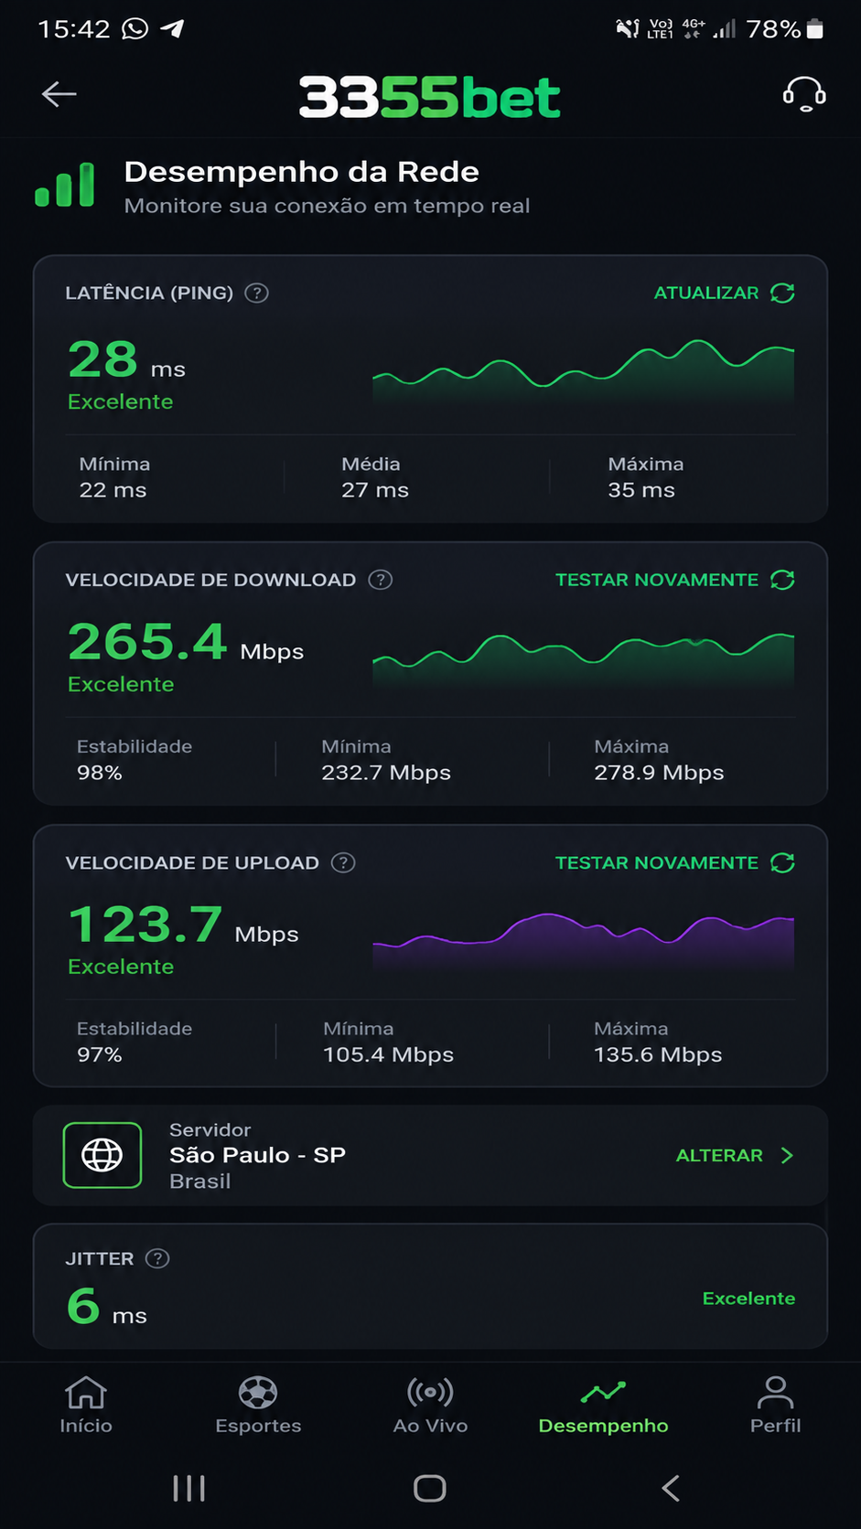Tap the Excelente label in Jitter card
The height and width of the screenshot is (1529, 861).
[748, 1299]
